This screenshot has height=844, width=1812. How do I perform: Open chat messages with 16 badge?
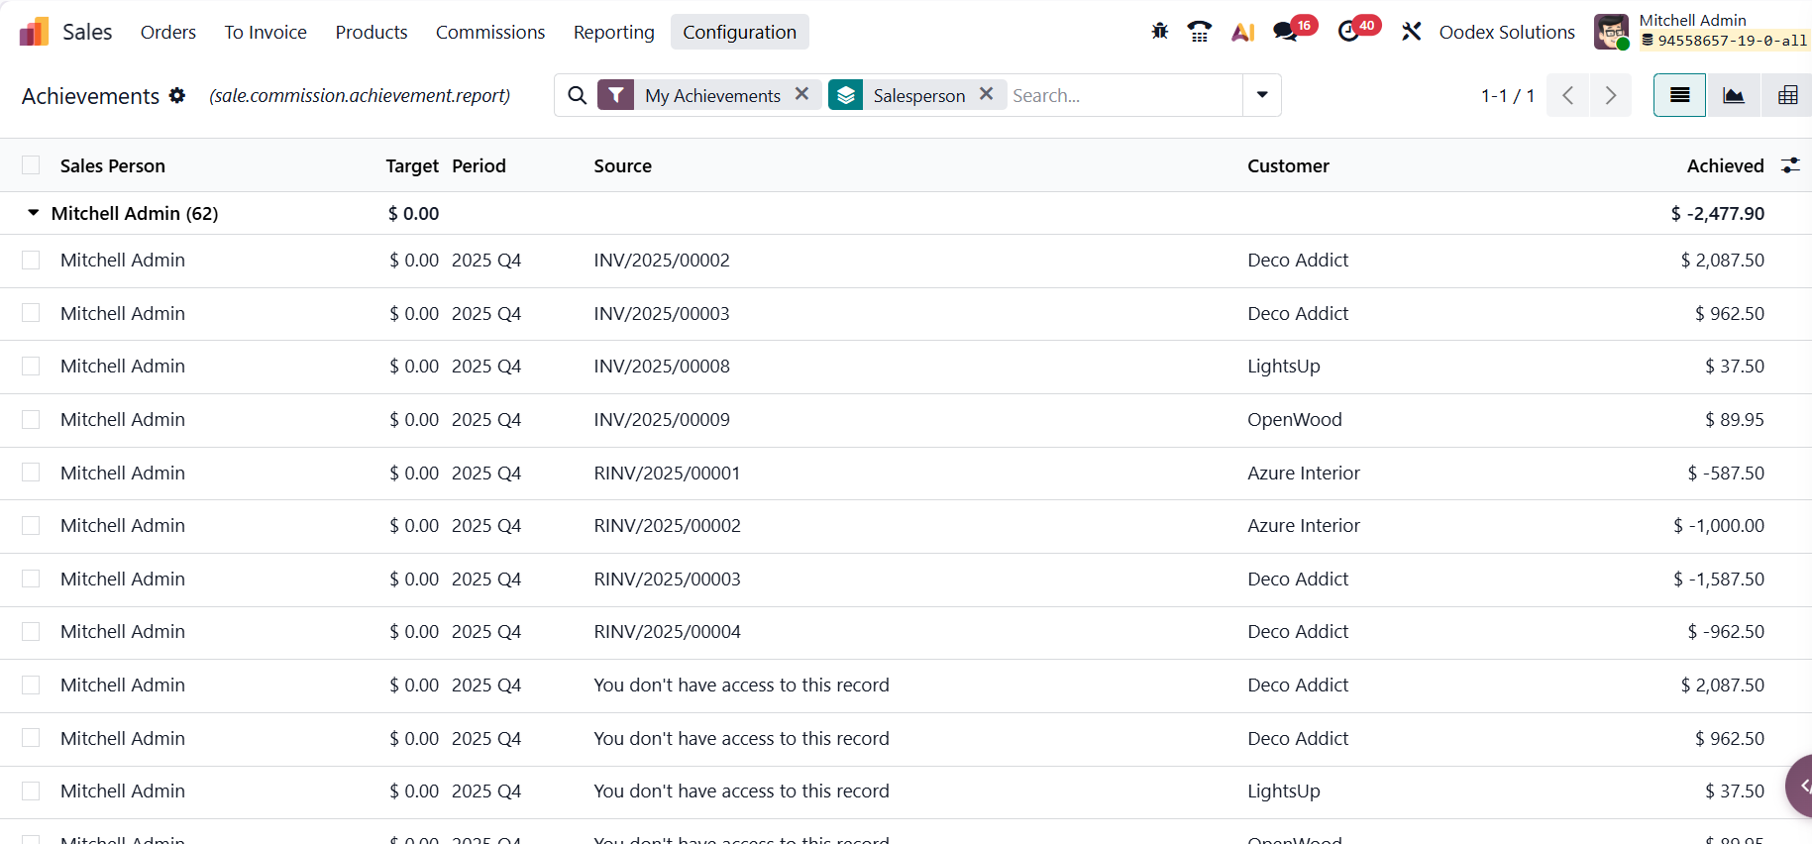(x=1286, y=32)
